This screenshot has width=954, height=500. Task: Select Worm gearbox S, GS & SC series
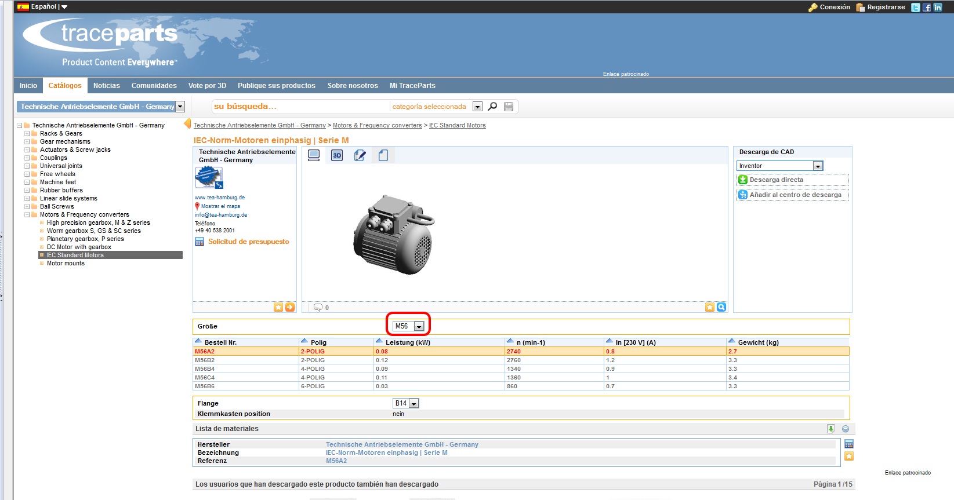click(94, 231)
